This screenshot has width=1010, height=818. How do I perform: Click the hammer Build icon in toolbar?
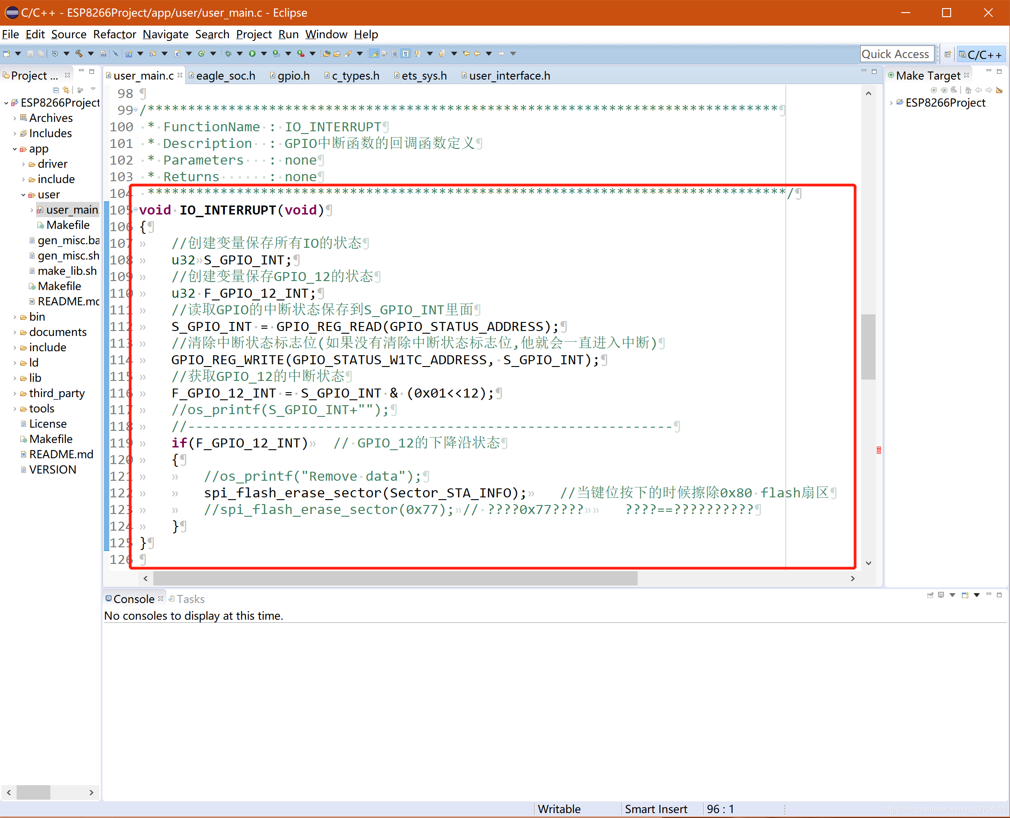point(79,54)
